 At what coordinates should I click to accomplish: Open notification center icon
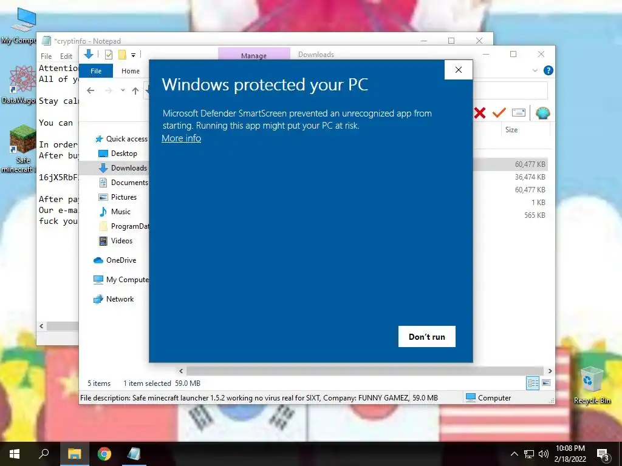pos(603,454)
